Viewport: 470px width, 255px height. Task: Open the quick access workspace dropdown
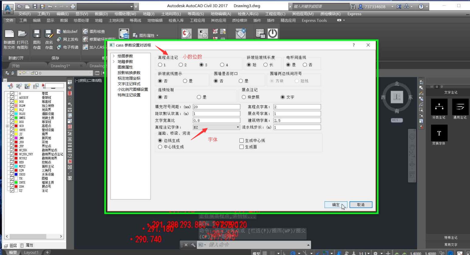132,6
